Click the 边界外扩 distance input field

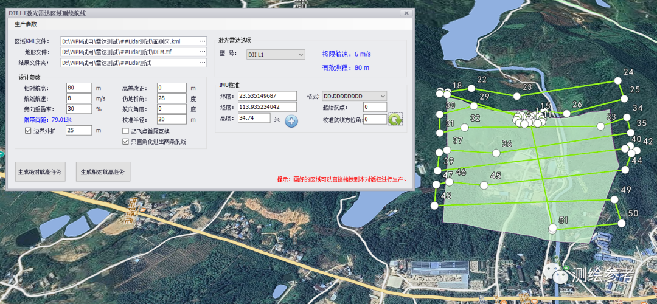(x=78, y=130)
